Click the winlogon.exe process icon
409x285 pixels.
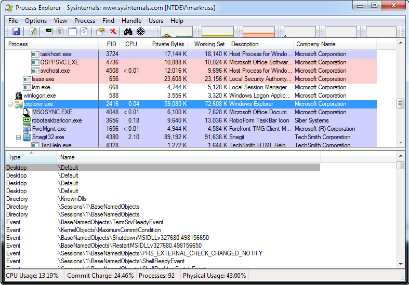tap(19, 96)
